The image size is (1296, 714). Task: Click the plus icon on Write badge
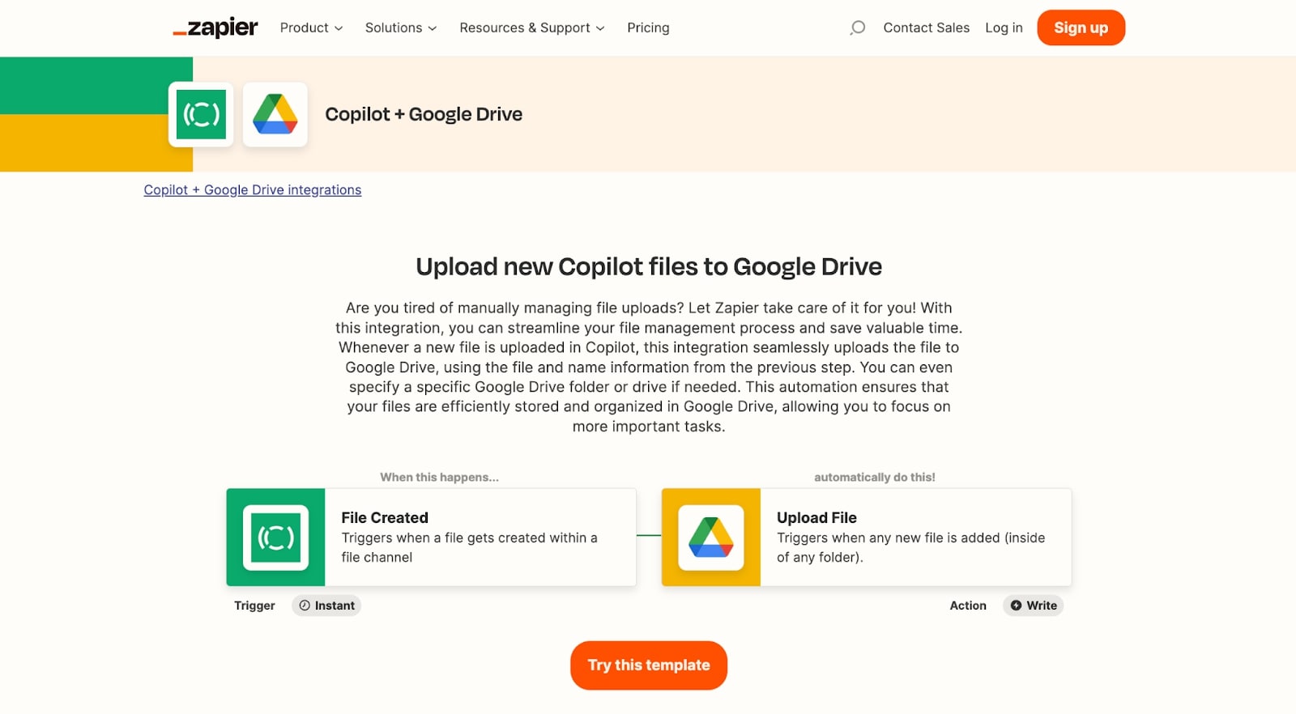point(1016,606)
